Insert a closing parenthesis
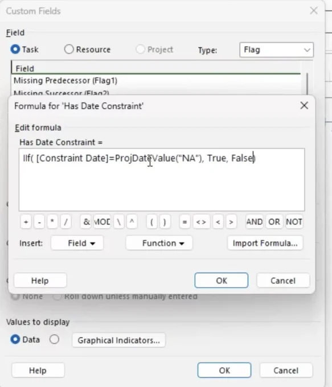332x387 pixels. tap(165, 221)
